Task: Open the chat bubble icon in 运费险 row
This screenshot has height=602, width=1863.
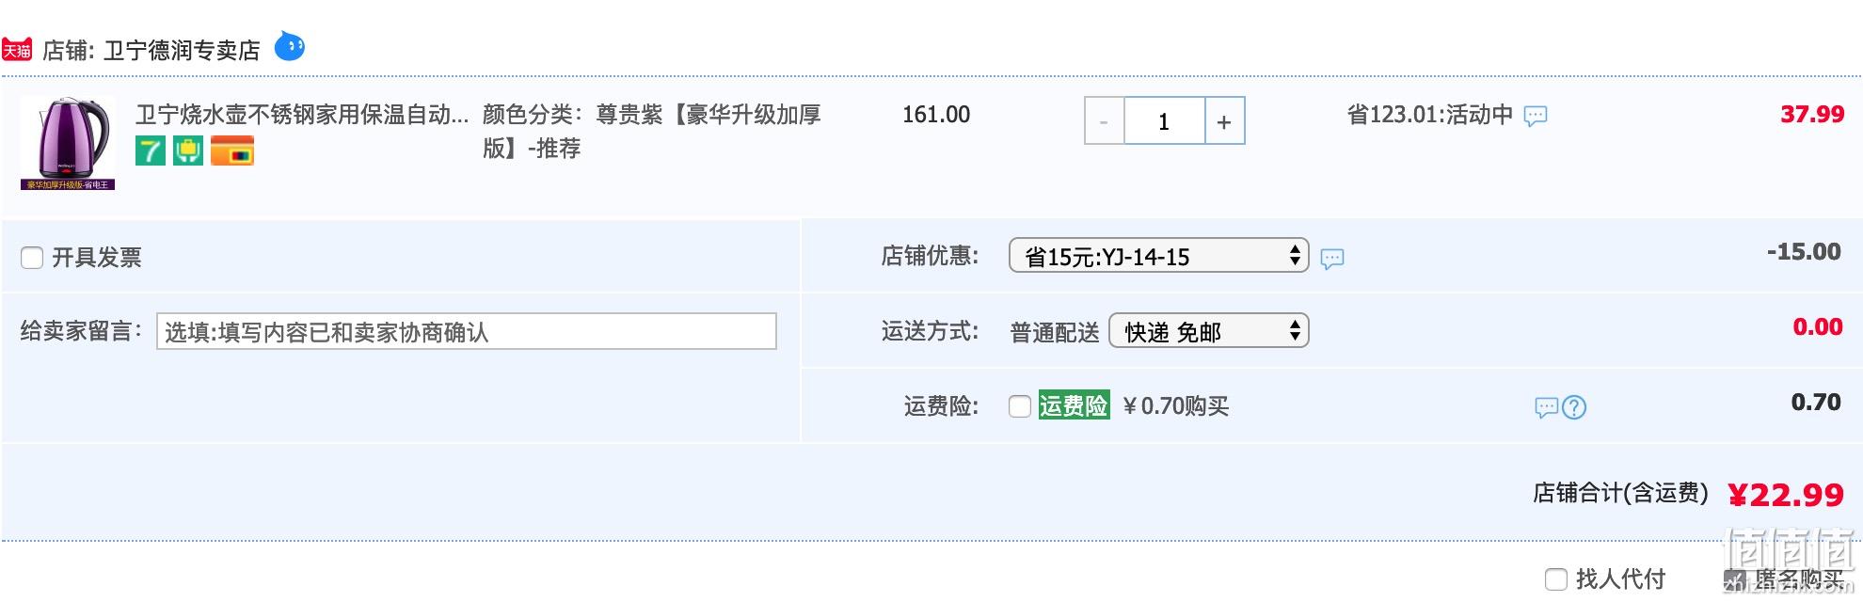Action: [1547, 407]
